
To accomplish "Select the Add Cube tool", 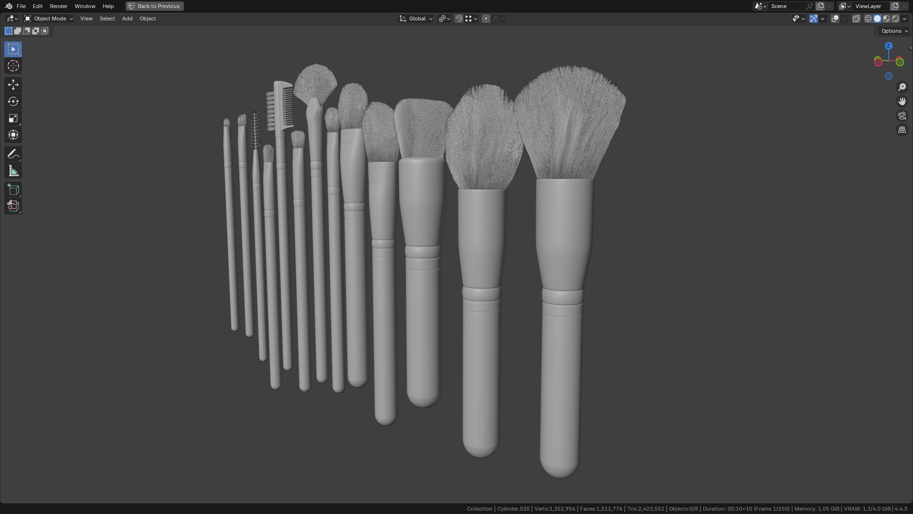I will click(x=13, y=189).
